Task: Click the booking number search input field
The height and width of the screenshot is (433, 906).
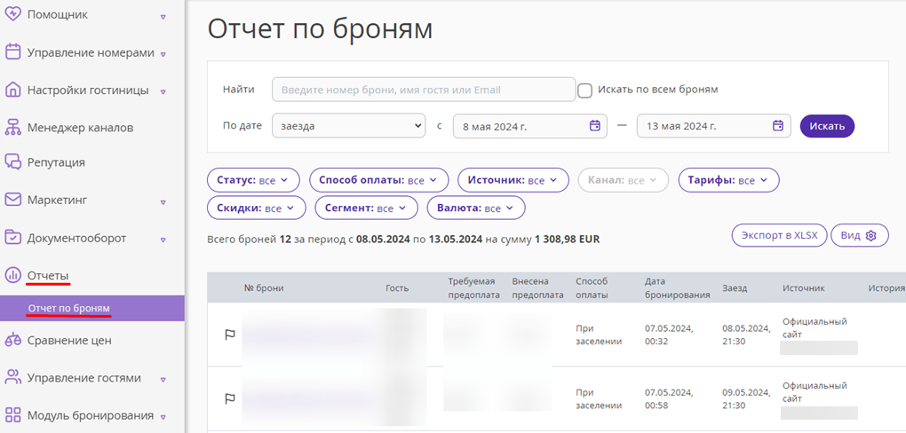Action: point(424,91)
